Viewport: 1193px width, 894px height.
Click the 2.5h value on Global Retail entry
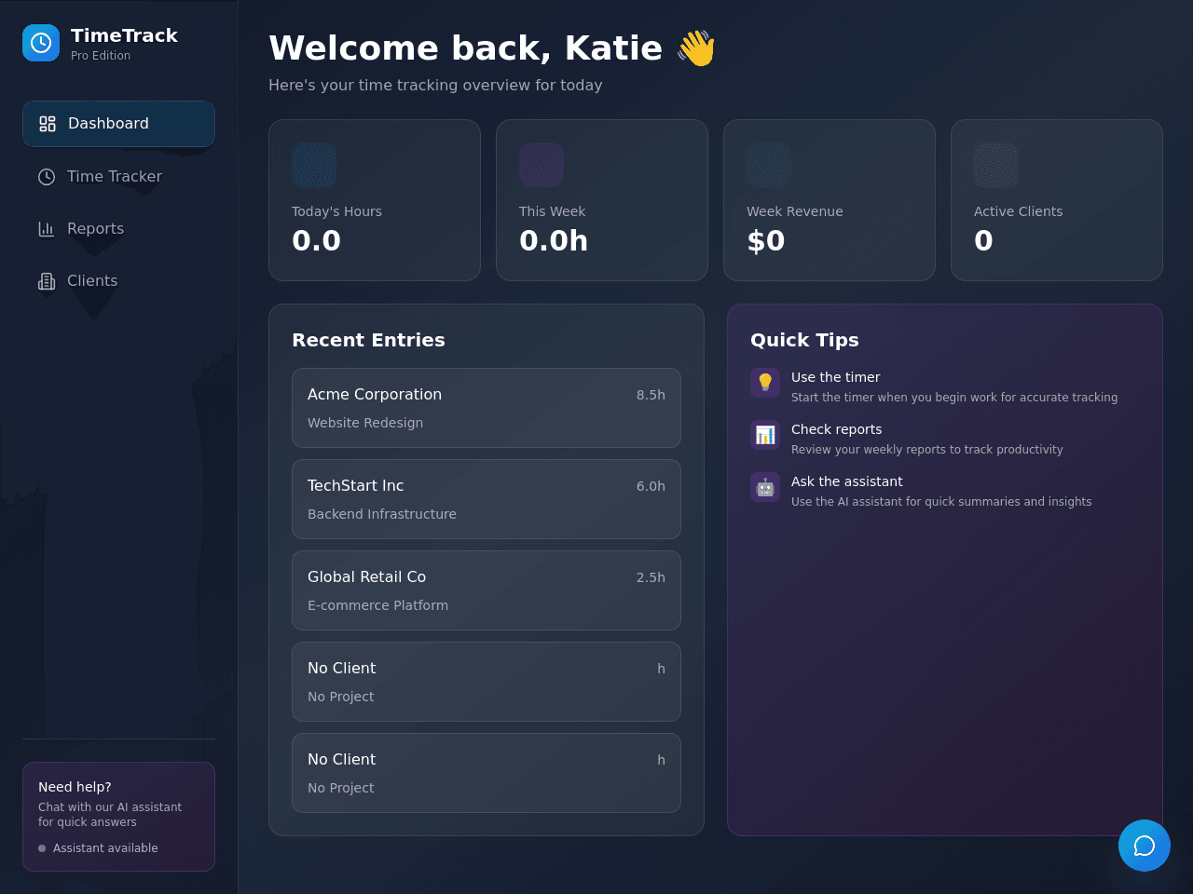click(651, 577)
